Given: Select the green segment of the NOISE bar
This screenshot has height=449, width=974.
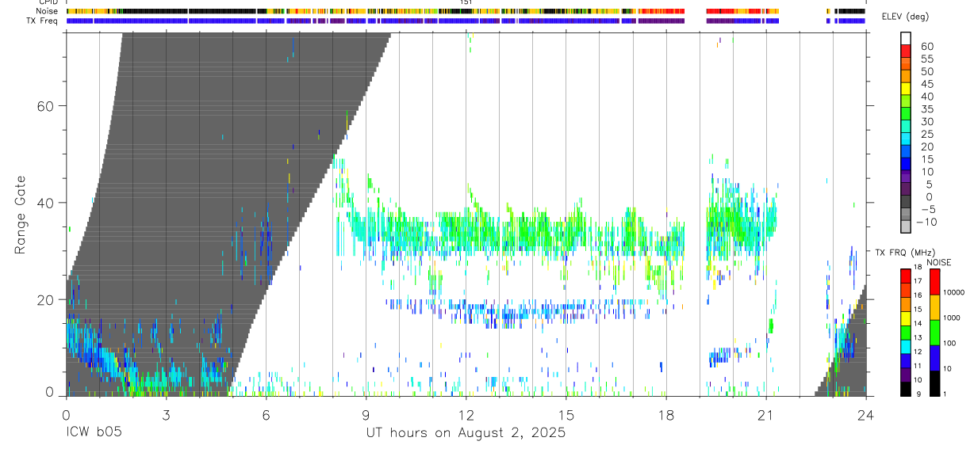Looking at the screenshot, I should pos(934,333).
